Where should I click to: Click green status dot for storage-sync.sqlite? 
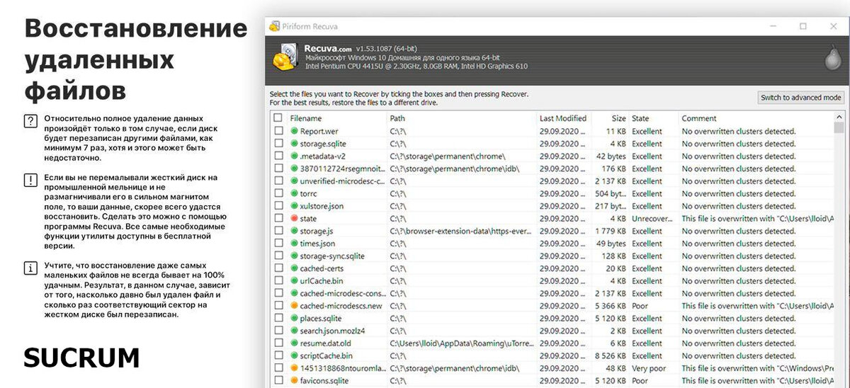click(x=294, y=256)
